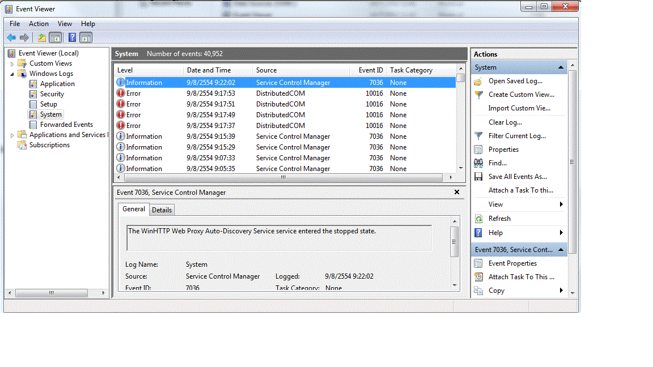Click the Subscriptions icon in tree
653x367 pixels.
[x=22, y=145]
